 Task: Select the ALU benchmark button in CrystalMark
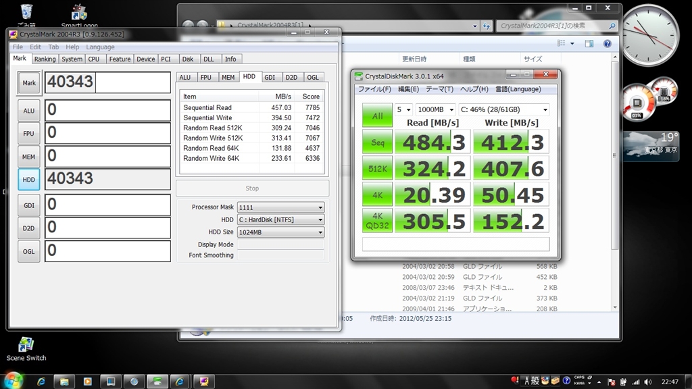pyautogui.click(x=28, y=111)
